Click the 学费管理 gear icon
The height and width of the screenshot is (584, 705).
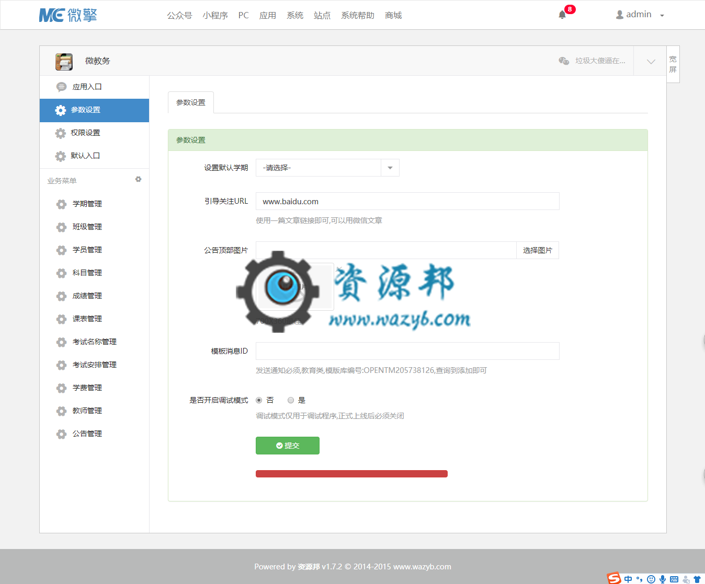tap(61, 388)
